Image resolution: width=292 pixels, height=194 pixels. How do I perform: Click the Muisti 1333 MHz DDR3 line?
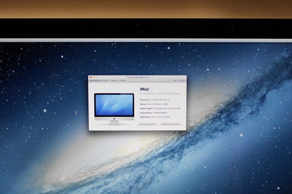(x=154, y=104)
